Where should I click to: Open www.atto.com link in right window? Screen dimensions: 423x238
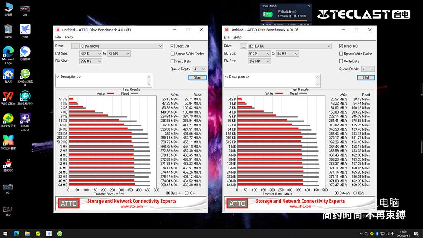point(300,207)
